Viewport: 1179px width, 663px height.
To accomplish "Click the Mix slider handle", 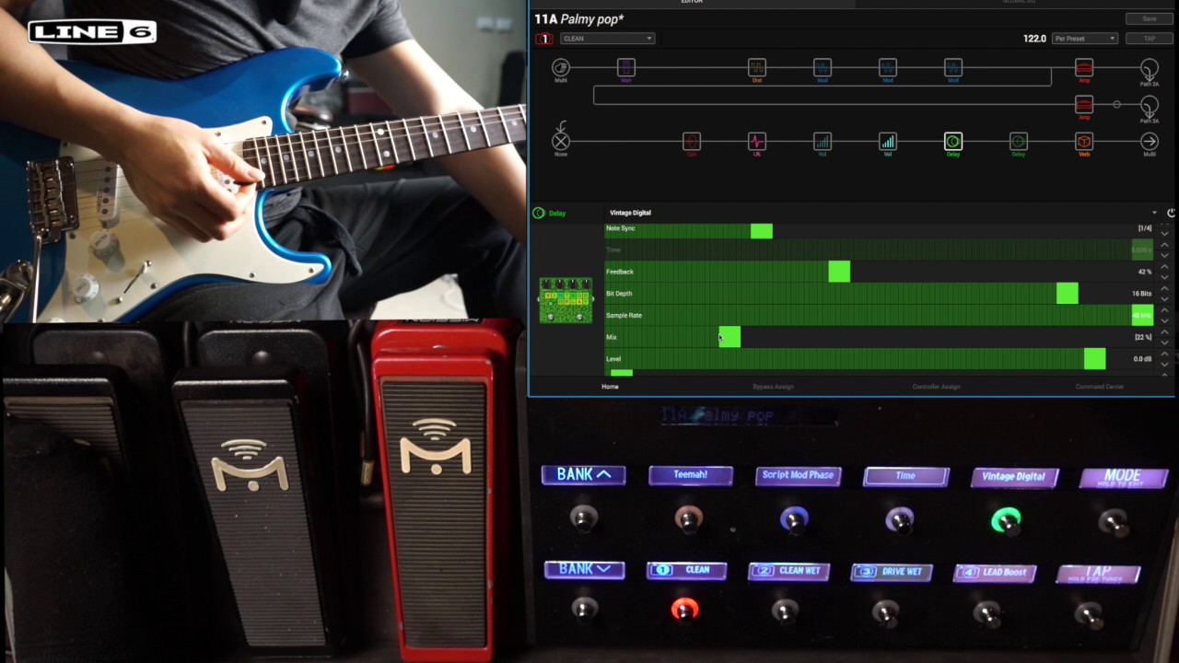I will 730,337.
